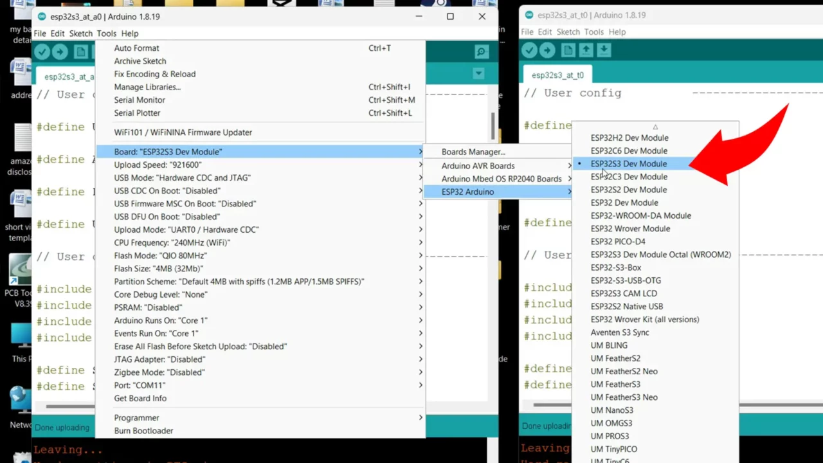
Task: Choose Aventen S3 Sync board
Action: click(x=655, y=332)
